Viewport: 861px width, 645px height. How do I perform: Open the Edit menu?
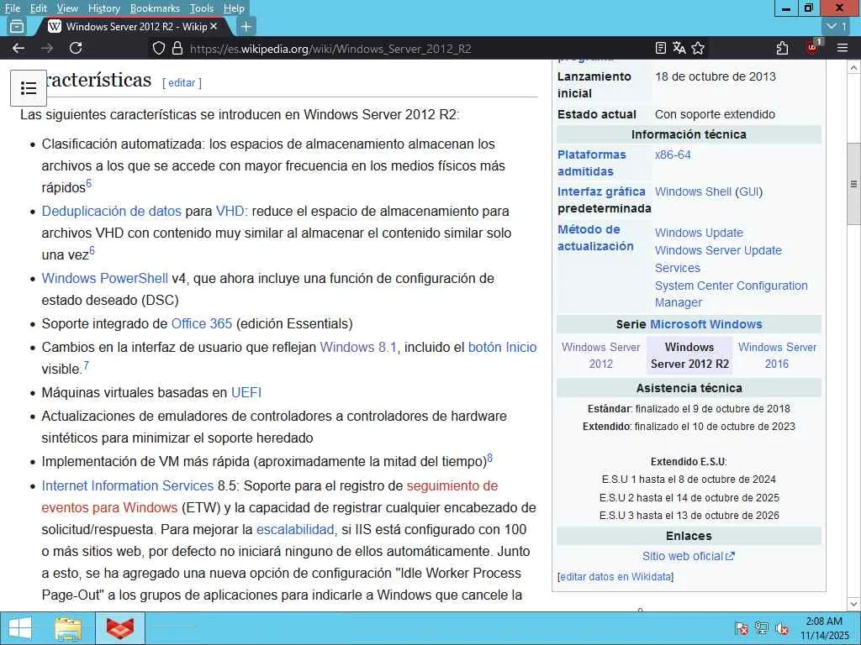pos(39,8)
